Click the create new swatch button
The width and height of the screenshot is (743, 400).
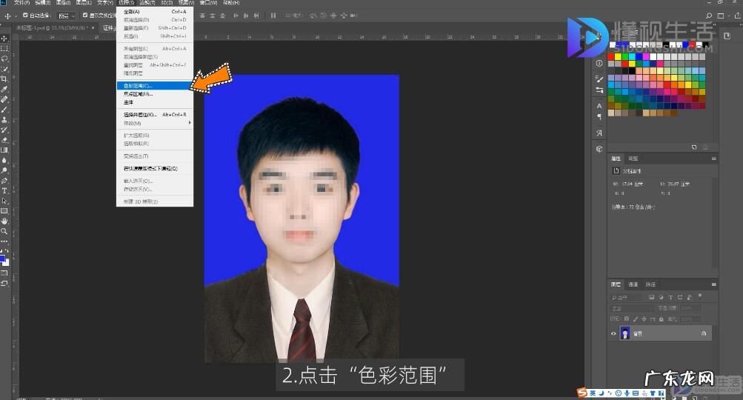(694, 147)
